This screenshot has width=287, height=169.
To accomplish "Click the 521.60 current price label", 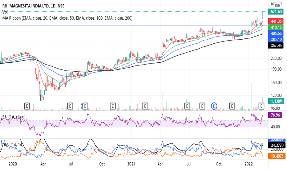I will (x=276, y=12).
